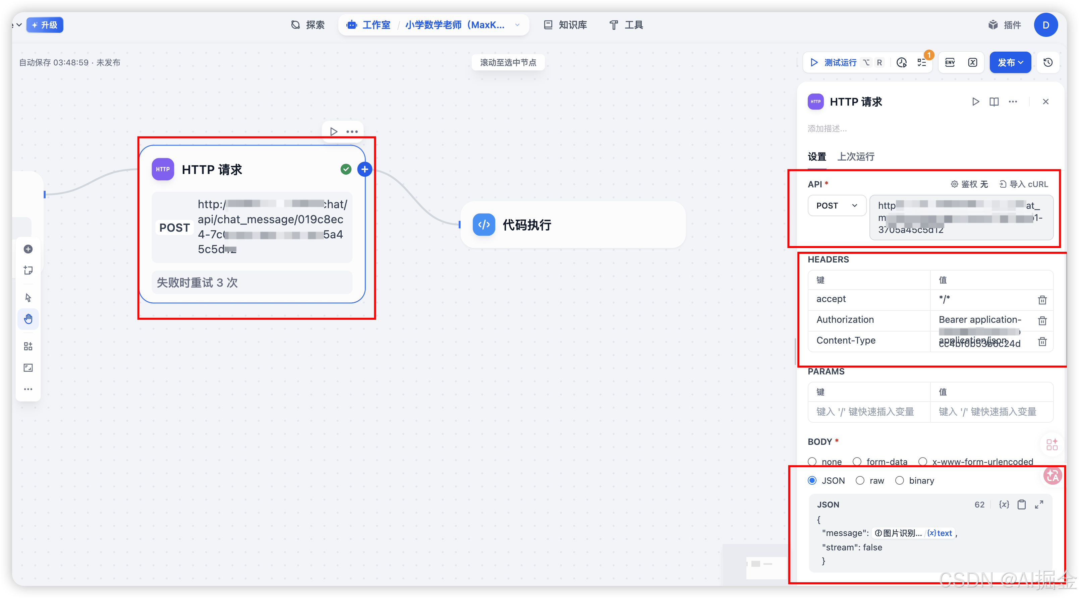The width and height of the screenshot is (1079, 598).
Task: Click the 添加描述 description field
Action: 827,129
